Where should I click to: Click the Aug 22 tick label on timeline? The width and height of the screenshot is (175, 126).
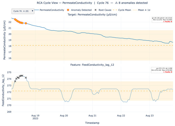tap(121, 116)
